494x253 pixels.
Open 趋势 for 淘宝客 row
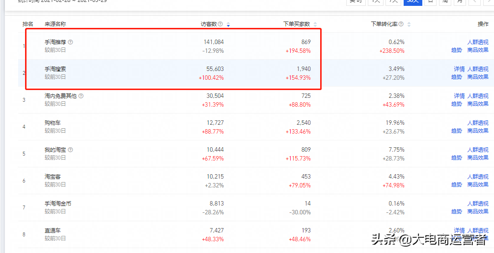pyautogui.click(x=457, y=185)
